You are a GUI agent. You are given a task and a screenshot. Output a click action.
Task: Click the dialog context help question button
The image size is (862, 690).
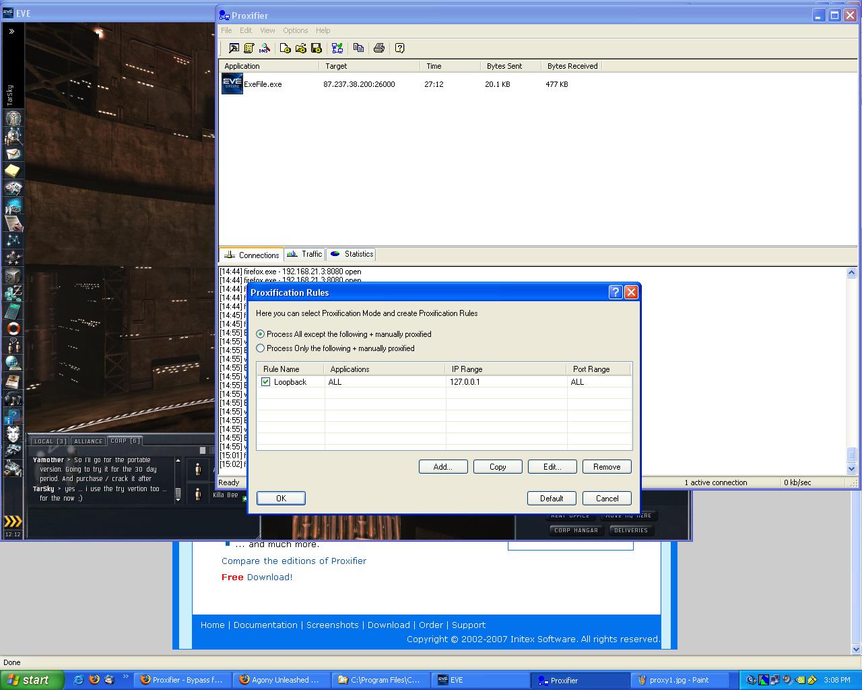point(615,292)
